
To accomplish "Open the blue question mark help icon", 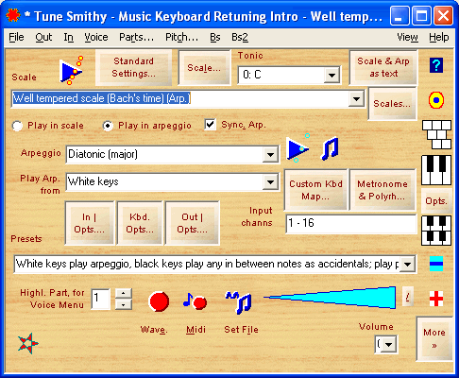I will (436, 65).
